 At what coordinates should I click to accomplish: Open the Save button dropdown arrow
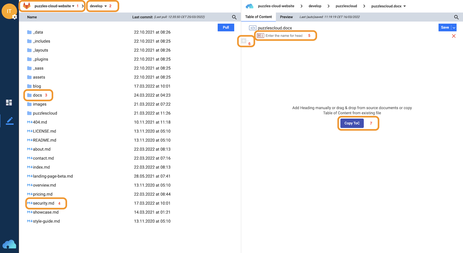click(x=454, y=27)
